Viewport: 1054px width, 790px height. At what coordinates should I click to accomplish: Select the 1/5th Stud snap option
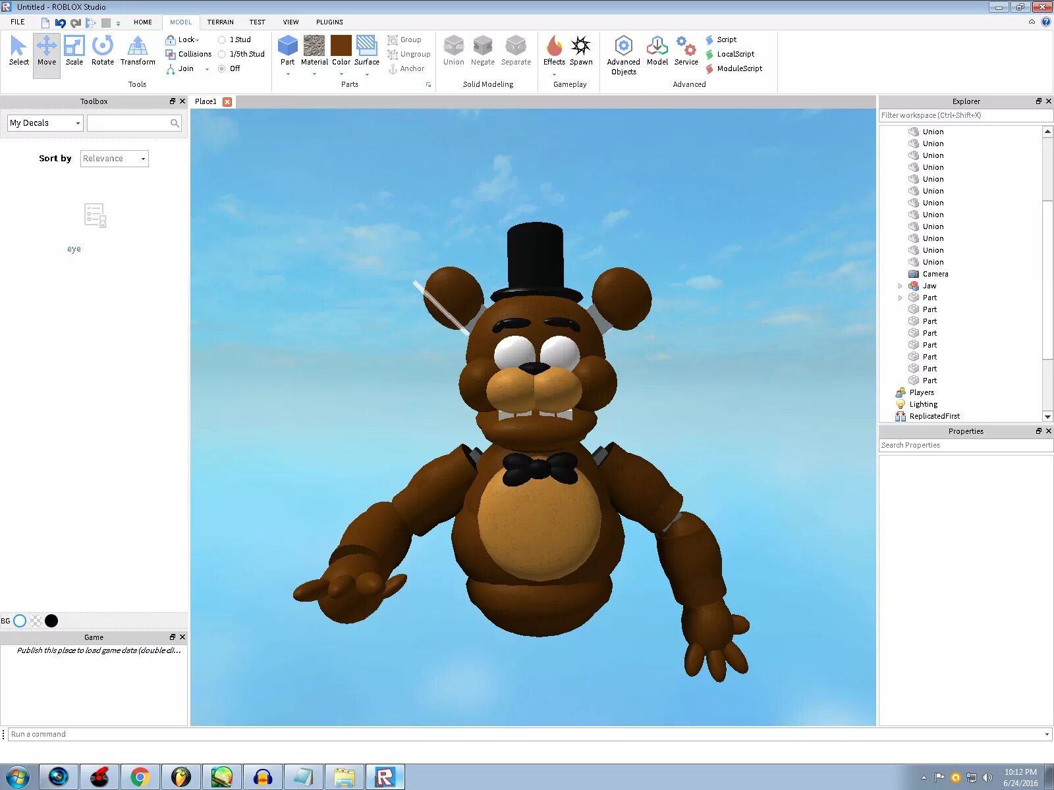coord(241,54)
